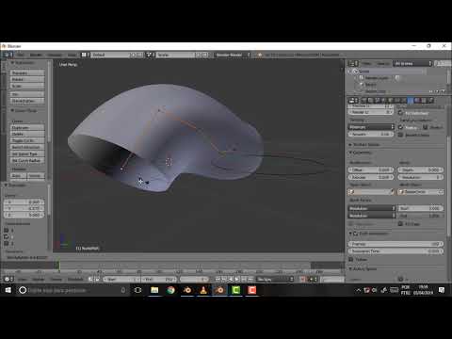
Task: Open the File menu
Action: [21, 55]
